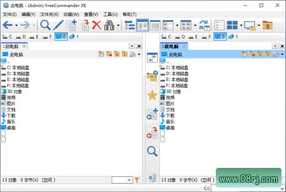The height and width of the screenshot is (192, 286).
Task: Click the binoculars search icon
Action: (x=109, y=25)
